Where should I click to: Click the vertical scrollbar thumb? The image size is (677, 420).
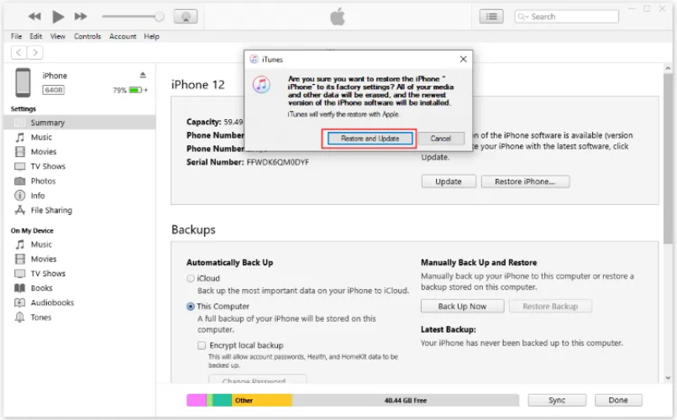(x=668, y=158)
